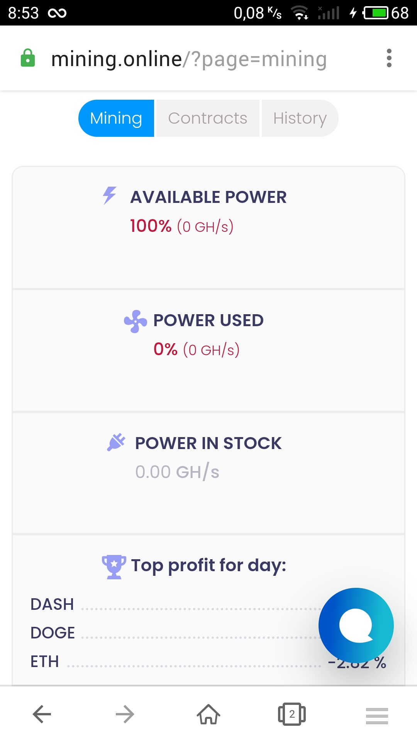Tap the mining.online address bar
Viewport: 417px width, 742px height.
[x=189, y=59]
